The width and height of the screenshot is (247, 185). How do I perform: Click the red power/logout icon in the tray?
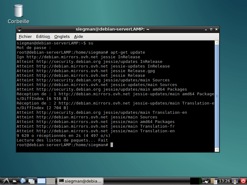pyautogui.click(x=244, y=181)
